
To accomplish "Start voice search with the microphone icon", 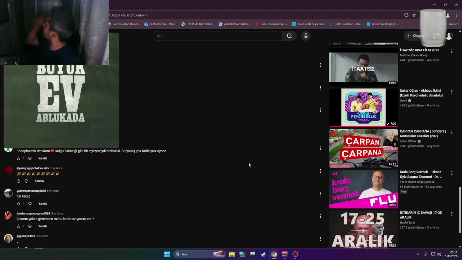I will tap(306, 36).
